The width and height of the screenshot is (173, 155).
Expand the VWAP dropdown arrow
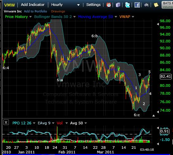[x=133, y=17]
